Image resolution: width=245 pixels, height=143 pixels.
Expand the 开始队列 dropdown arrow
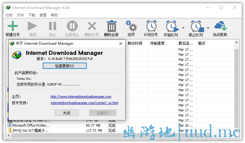183,28
